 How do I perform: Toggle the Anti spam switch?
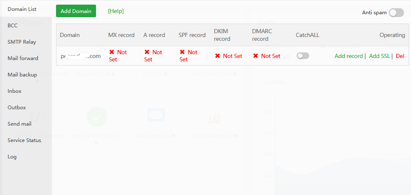click(x=396, y=13)
